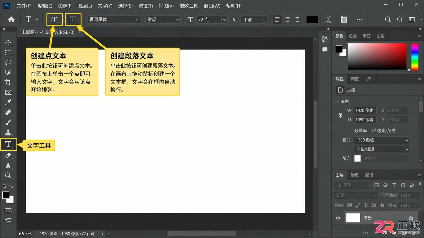Open the character and paragraph panels icon
424x238 pixels.
344,20
